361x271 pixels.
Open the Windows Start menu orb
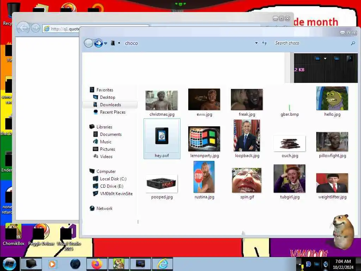(9, 264)
